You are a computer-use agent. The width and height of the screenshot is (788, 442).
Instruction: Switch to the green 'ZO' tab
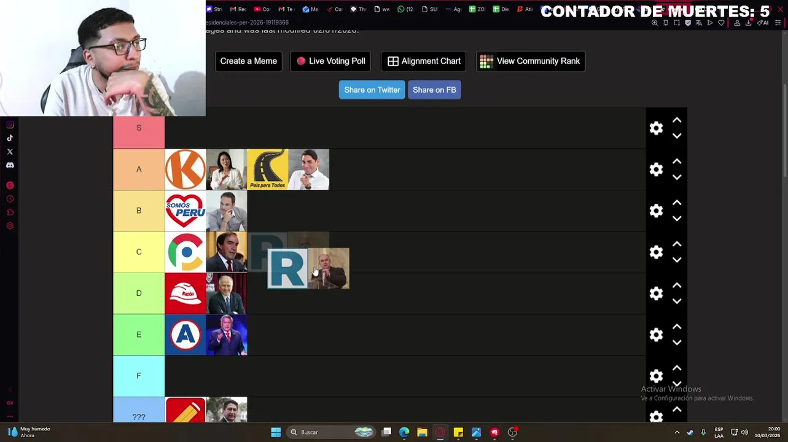point(477,9)
